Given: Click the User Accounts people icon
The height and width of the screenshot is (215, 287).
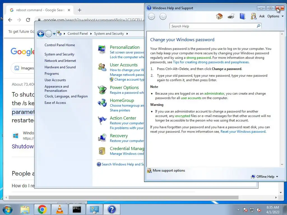Looking at the screenshot, I should (x=102, y=67).
